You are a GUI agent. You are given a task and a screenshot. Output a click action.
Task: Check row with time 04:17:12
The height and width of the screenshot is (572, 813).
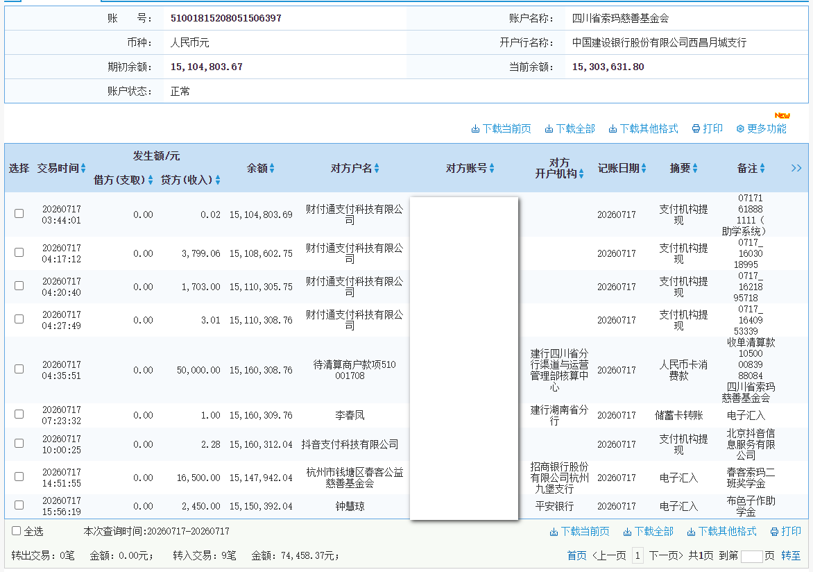[19, 252]
